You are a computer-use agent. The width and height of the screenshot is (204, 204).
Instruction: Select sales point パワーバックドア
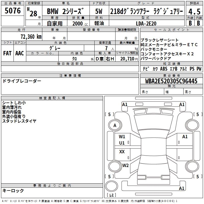tap(156, 58)
